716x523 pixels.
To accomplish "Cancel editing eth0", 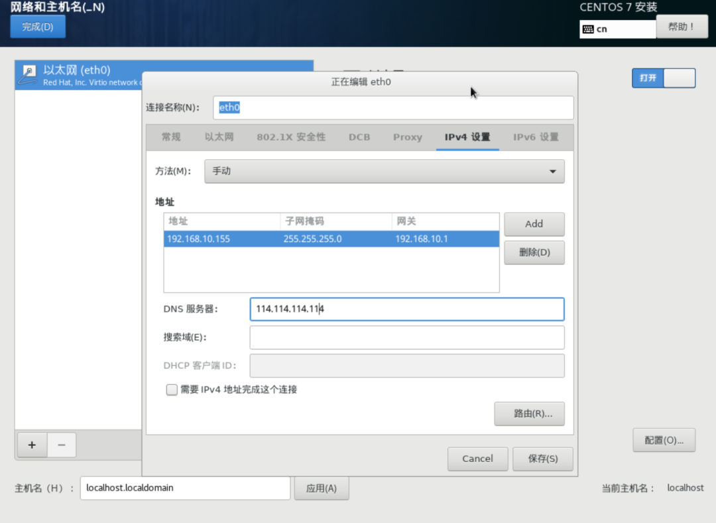I will pyautogui.click(x=477, y=459).
